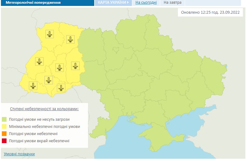This screenshot has height=159, width=246.
Task: Switch to the На завтра tab
Action: [172, 3]
